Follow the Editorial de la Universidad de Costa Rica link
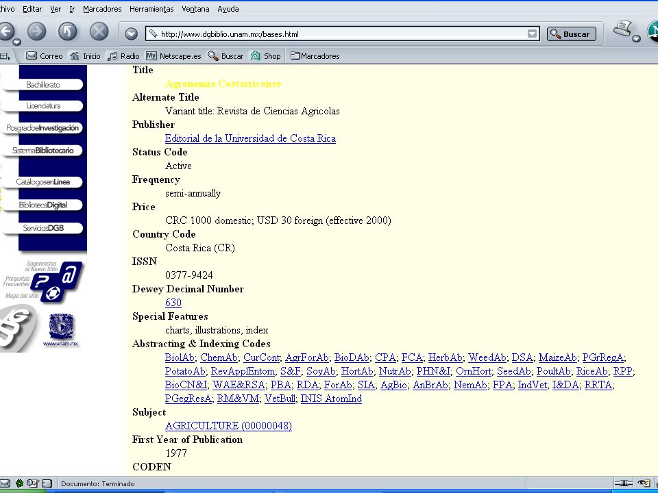Screen dimensions: 658x493 pyautogui.click(x=251, y=138)
